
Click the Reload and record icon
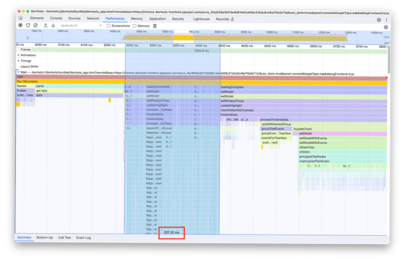(28, 25)
